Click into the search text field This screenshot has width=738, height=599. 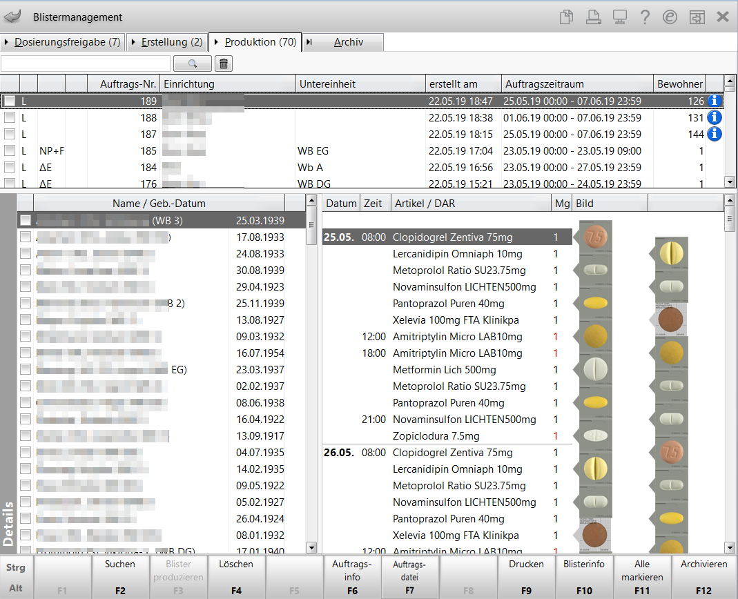click(86, 63)
